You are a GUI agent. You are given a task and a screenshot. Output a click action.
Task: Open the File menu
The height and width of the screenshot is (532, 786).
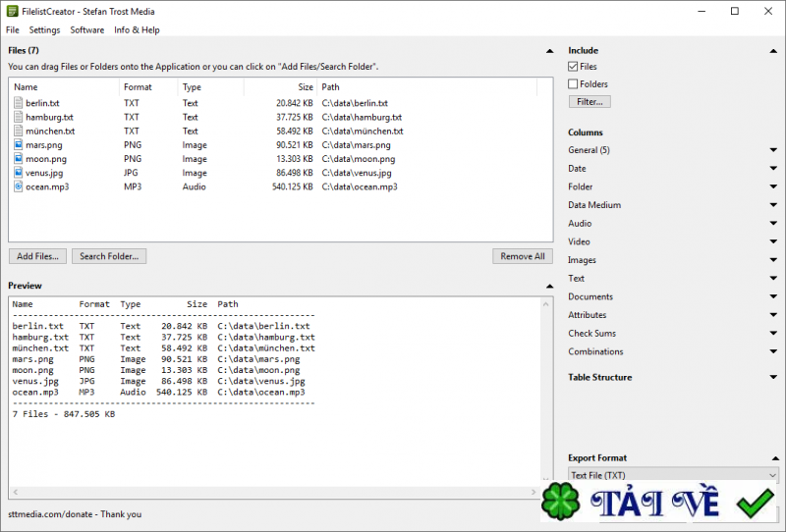coord(13,30)
